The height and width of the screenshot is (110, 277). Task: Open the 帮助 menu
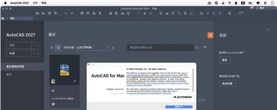(44, 3)
